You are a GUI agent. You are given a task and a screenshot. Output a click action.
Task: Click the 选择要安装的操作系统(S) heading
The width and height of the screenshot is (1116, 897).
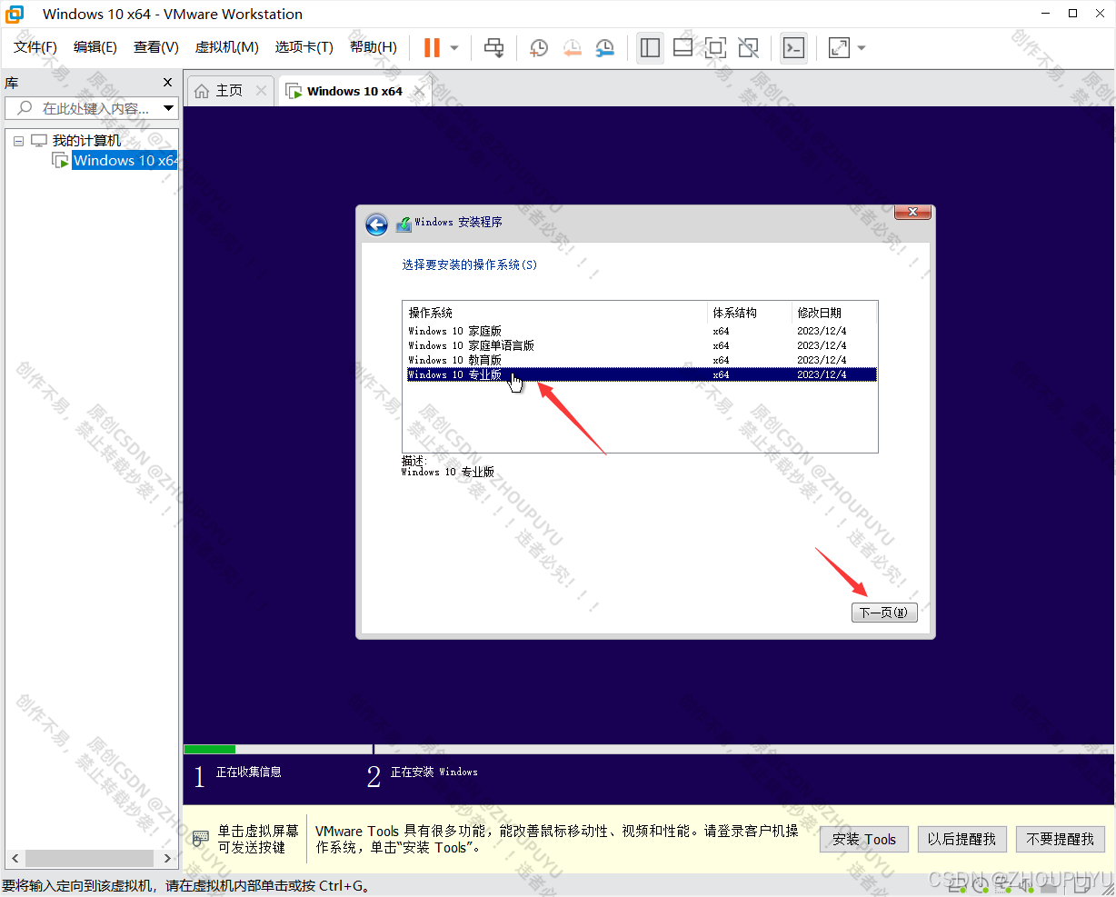tap(469, 264)
